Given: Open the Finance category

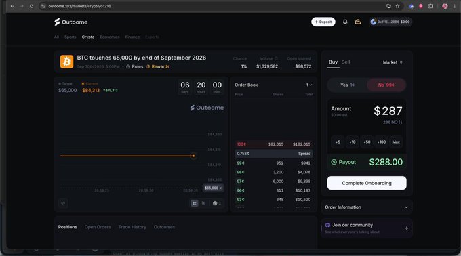Looking at the screenshot, I should coord(132,37).
